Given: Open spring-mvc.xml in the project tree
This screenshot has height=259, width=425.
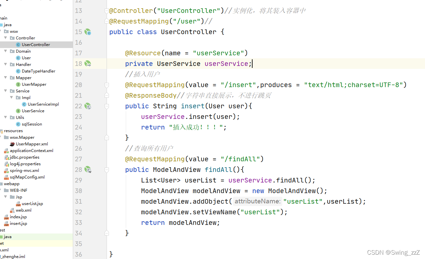Looking at the screenshot, I should tap(24, 171).
